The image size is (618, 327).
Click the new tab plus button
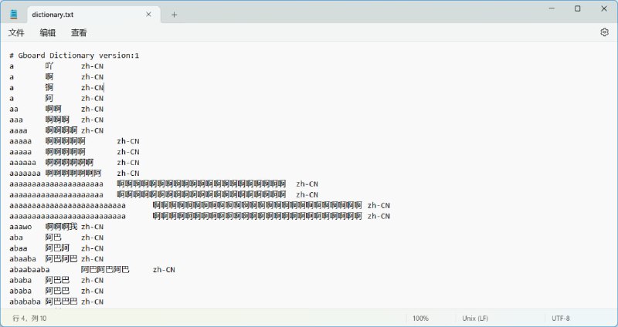click(x=174, y=14)
